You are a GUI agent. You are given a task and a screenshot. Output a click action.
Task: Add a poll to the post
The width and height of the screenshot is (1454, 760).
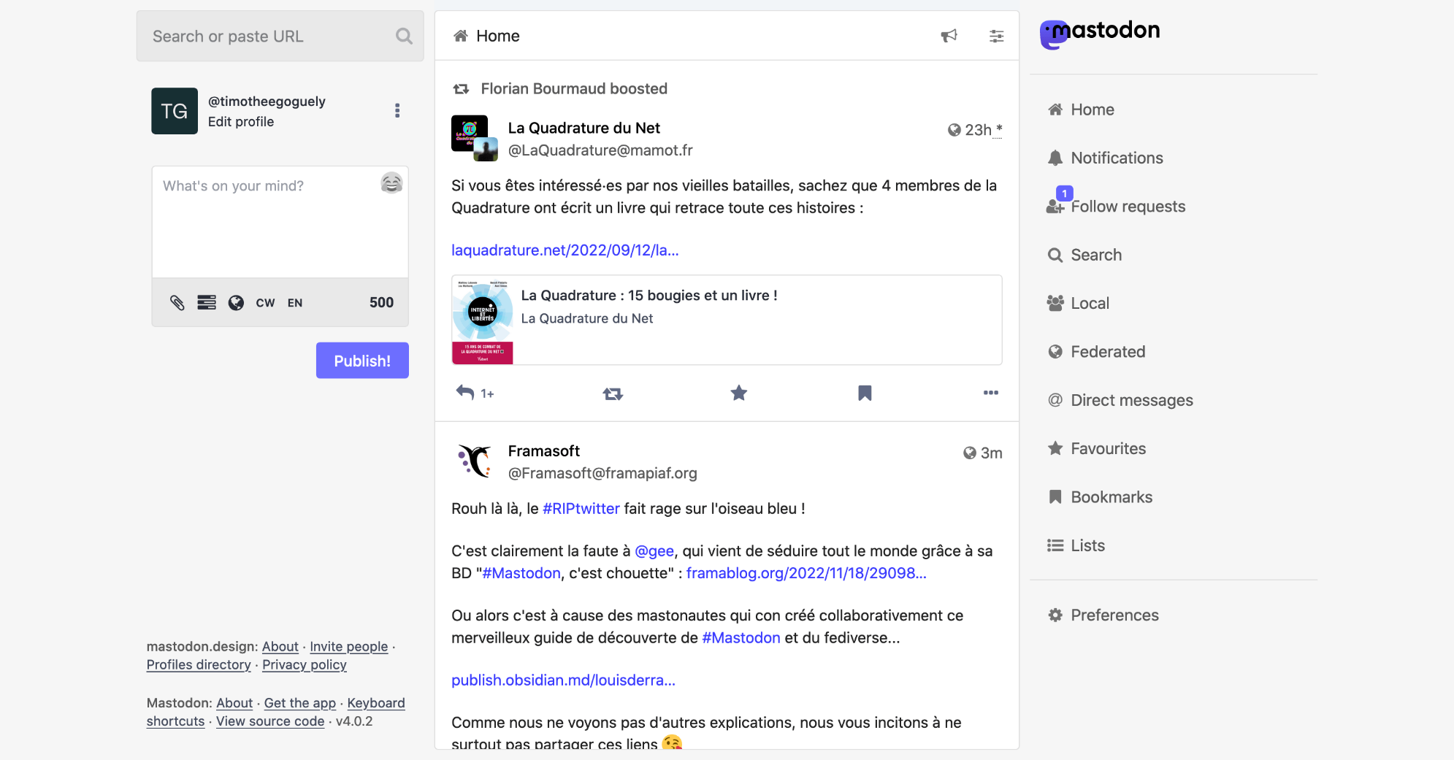coord(207,302)
